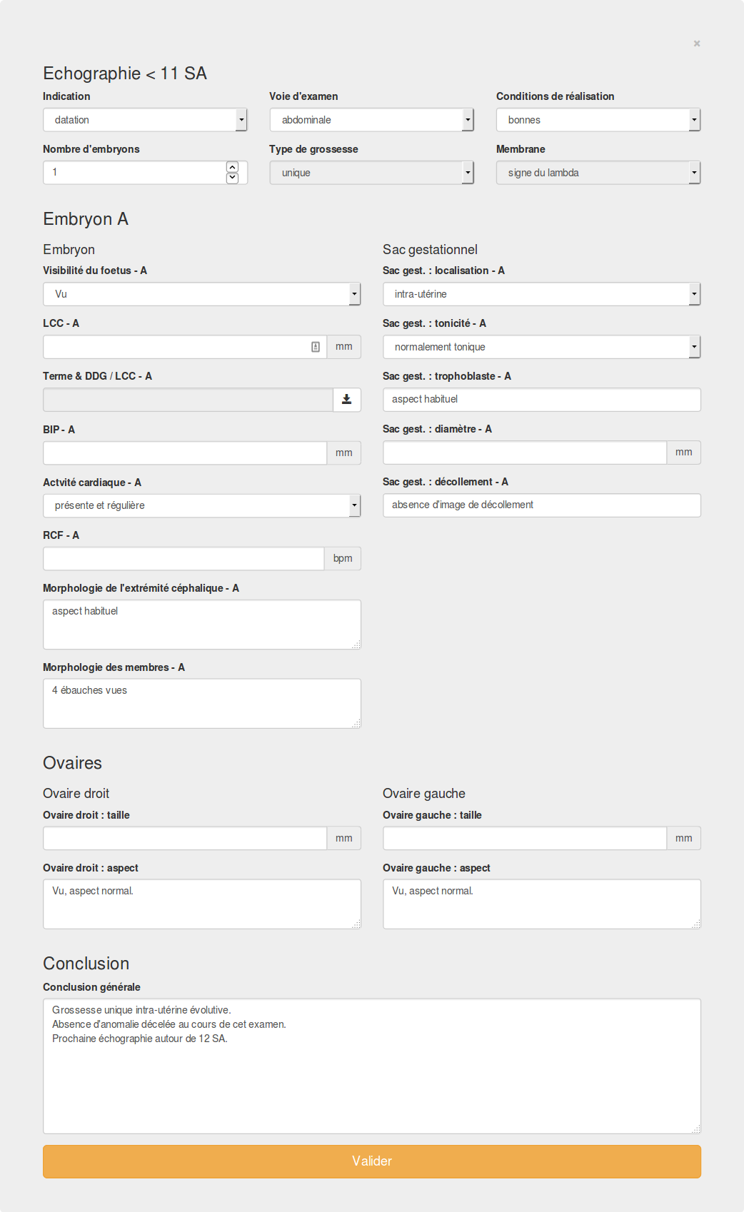Expand the Conditions de réalisation dropdown

598,120
